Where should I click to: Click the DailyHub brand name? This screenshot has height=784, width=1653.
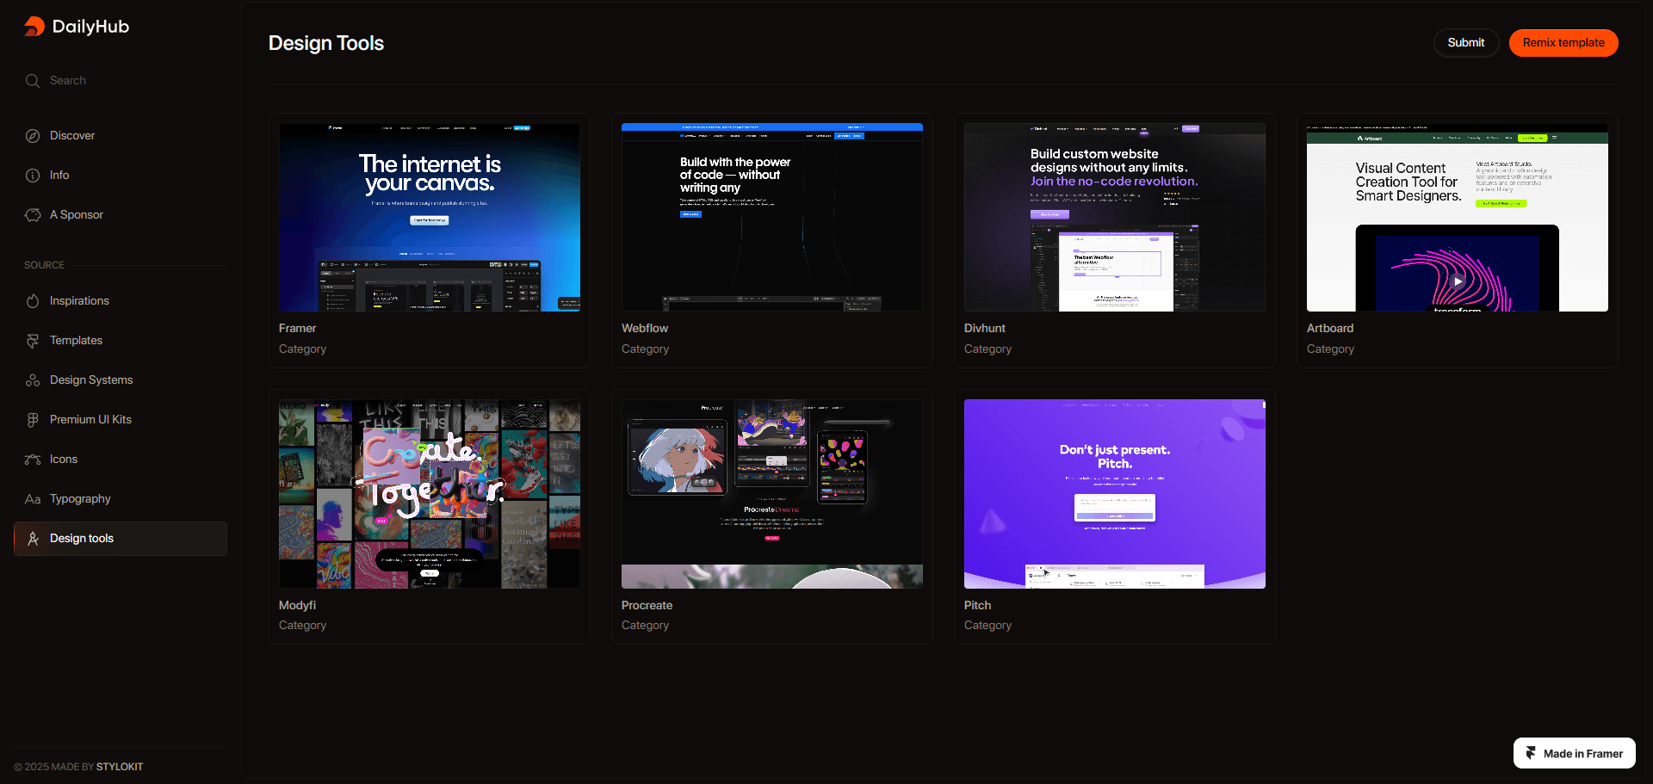pyautogui.click(x=90, y=27)
